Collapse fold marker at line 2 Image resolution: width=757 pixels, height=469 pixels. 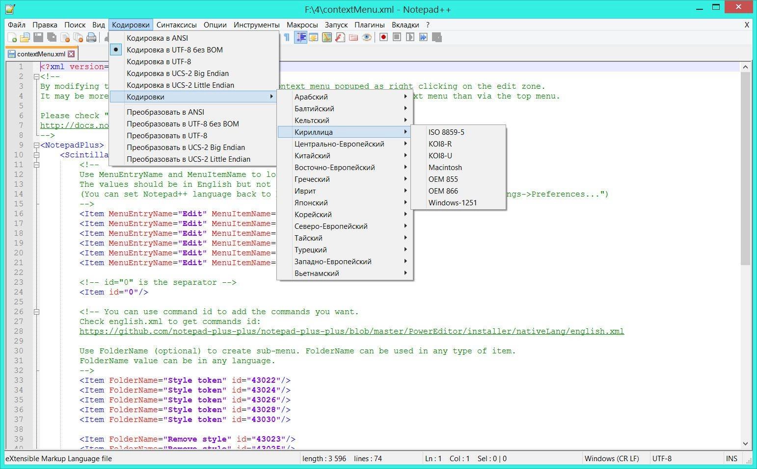click(x=36, y=76)
